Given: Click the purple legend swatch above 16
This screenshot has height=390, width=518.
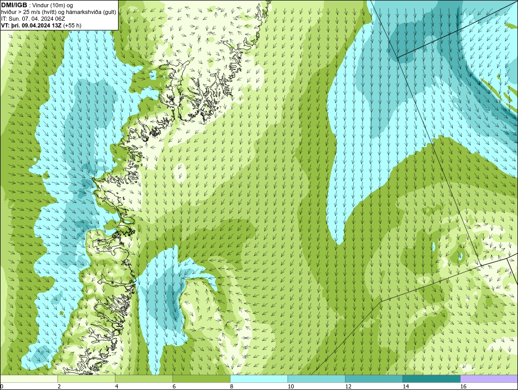Looking at the screenshot, I should click(489, 379).
